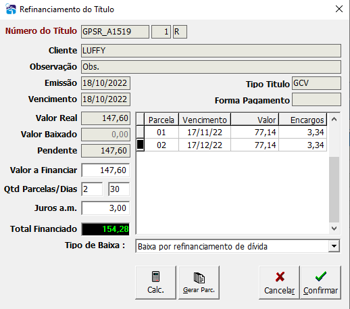Viewport: 350px width, 309px height.
Task: Click the scroll down arrow in parcelas grid
Action: point(334,229)
